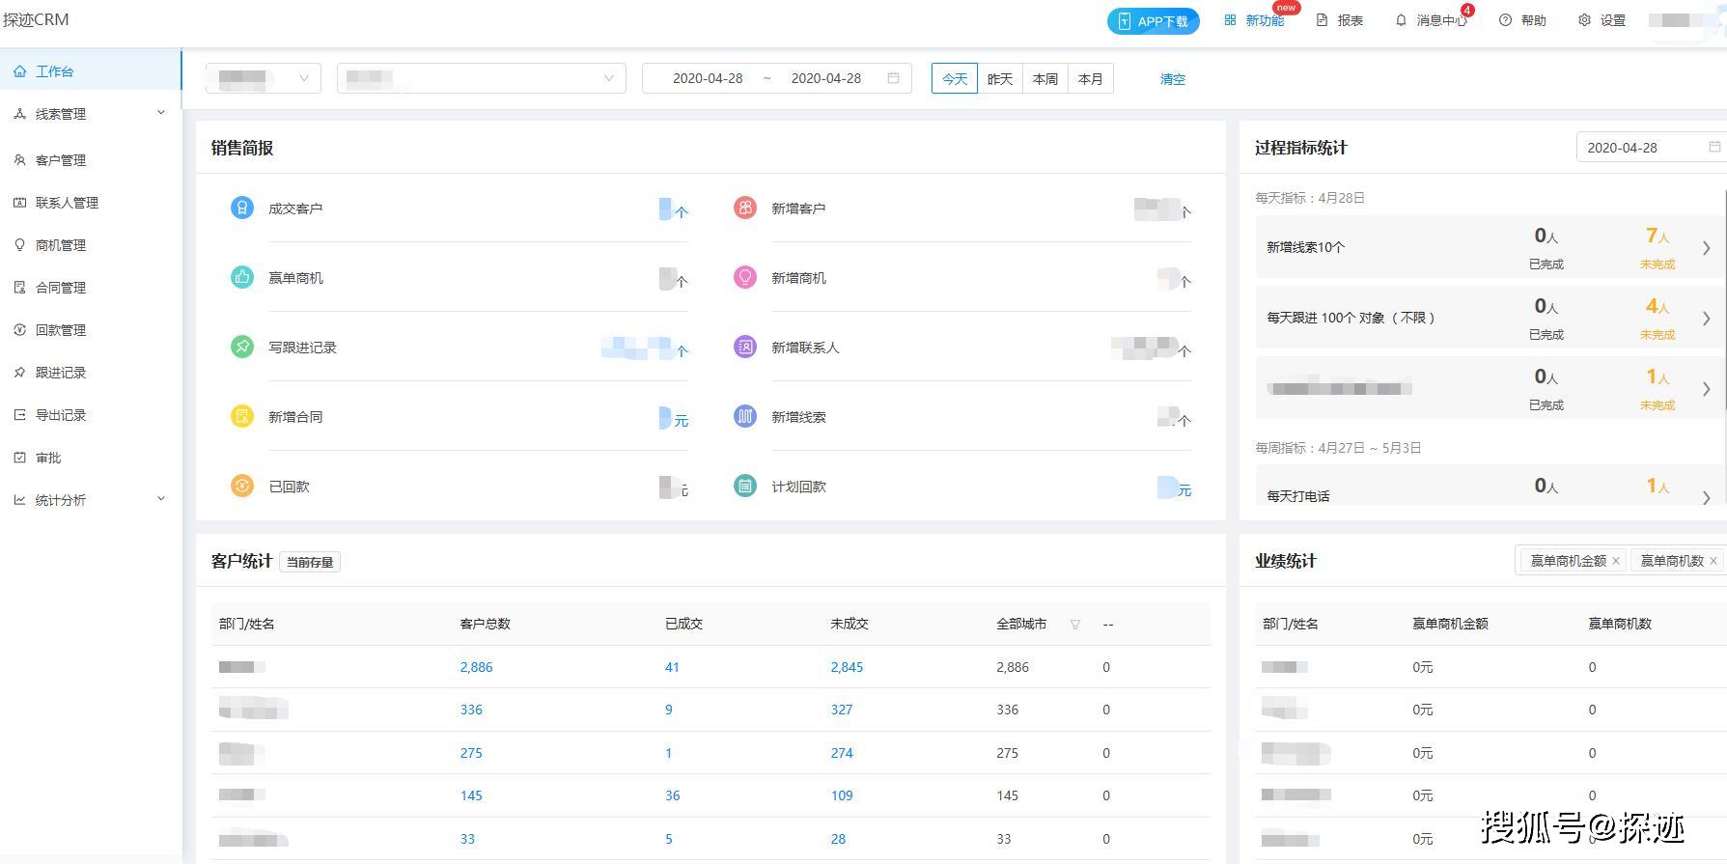This screenshot has width=1727, height=864.
Task: Click the 导出记录 sidebar icon
Action: (20, 415)
